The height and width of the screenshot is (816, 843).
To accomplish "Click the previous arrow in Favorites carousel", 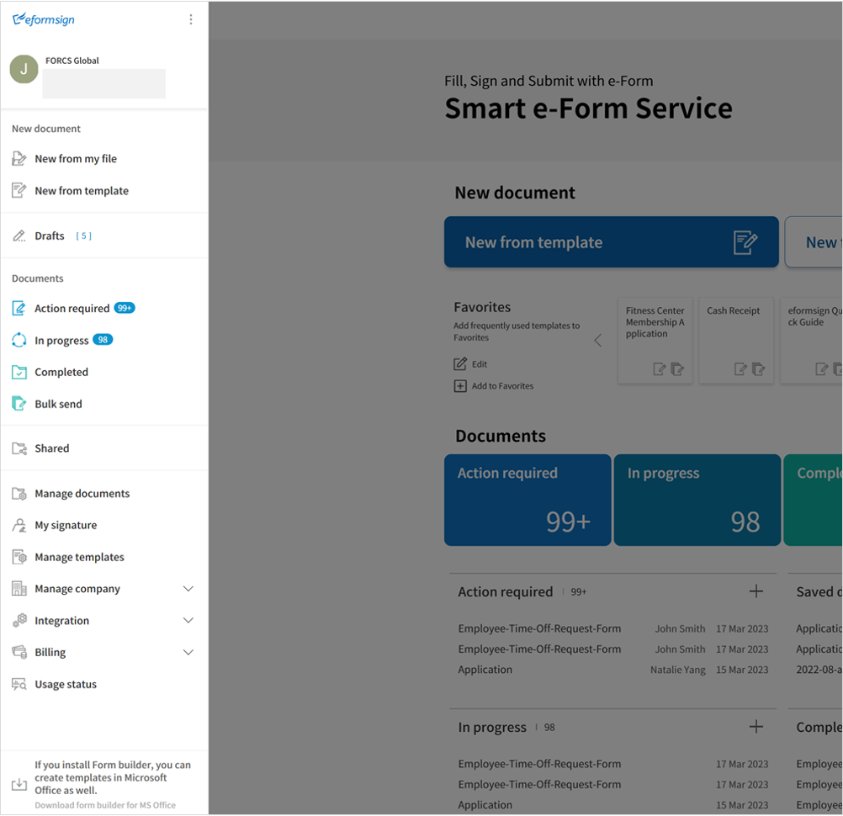I will (x=598, y=340).
